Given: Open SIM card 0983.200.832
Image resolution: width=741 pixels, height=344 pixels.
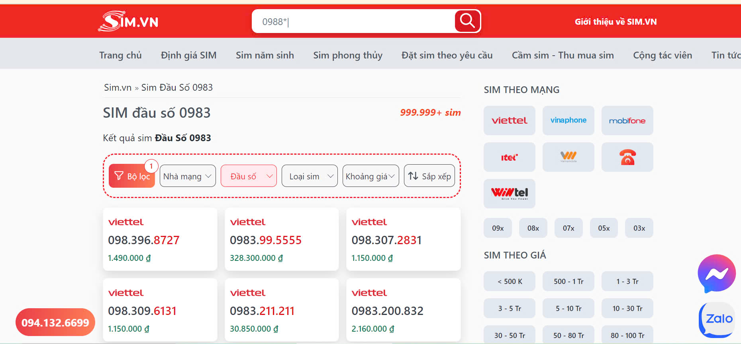Looking at the screenshot, I should click(x=404, y=310).
